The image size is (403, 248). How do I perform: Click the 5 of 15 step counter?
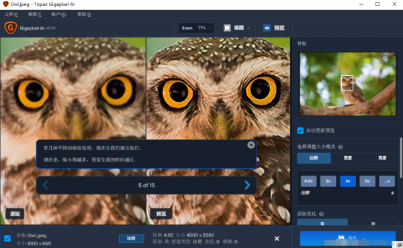point(146,185)
